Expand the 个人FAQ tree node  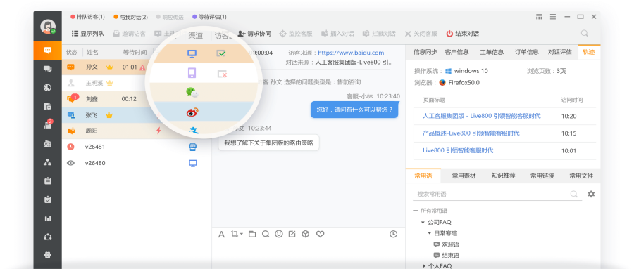pos(424,265)
